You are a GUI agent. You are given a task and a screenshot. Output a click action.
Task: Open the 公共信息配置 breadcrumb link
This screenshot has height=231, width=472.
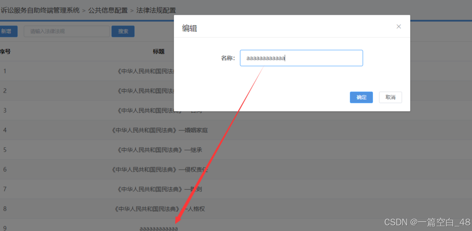click(x=108, y=10)
